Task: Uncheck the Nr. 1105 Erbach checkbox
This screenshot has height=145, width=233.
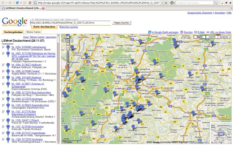Action: click(x=3, y=120)
